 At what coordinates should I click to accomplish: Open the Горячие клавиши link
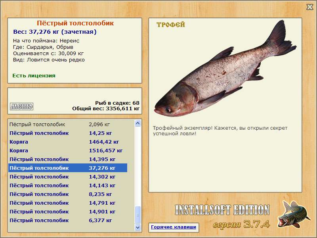[173, 227]
